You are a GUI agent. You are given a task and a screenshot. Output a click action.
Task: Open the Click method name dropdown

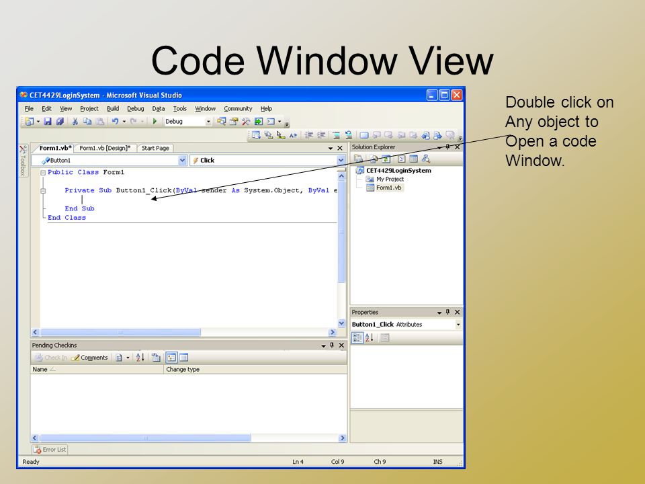(341, 161)
